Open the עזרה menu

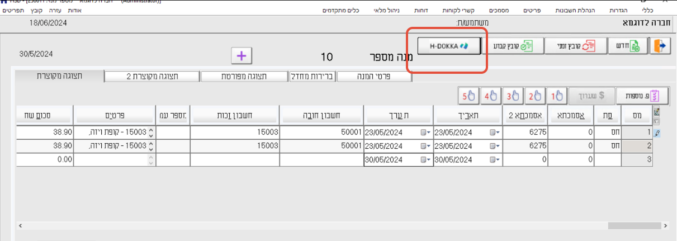coord(55,11)
